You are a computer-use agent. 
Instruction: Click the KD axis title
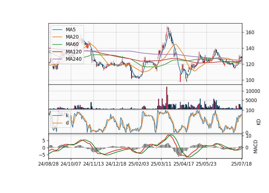pos(259,122)
